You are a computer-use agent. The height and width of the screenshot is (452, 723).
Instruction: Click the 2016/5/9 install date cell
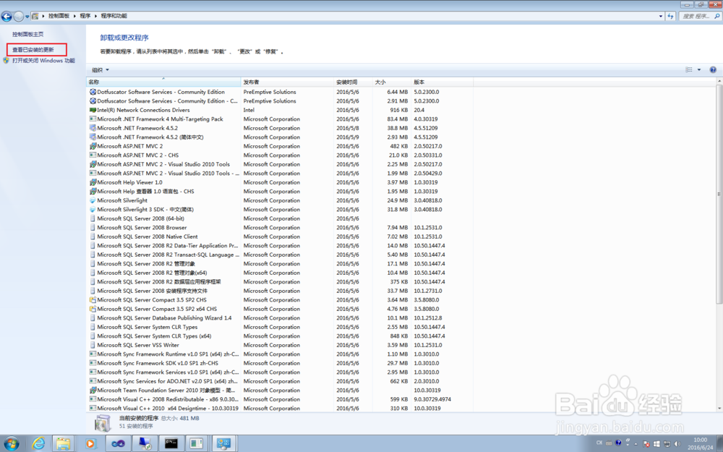(347, 137)
